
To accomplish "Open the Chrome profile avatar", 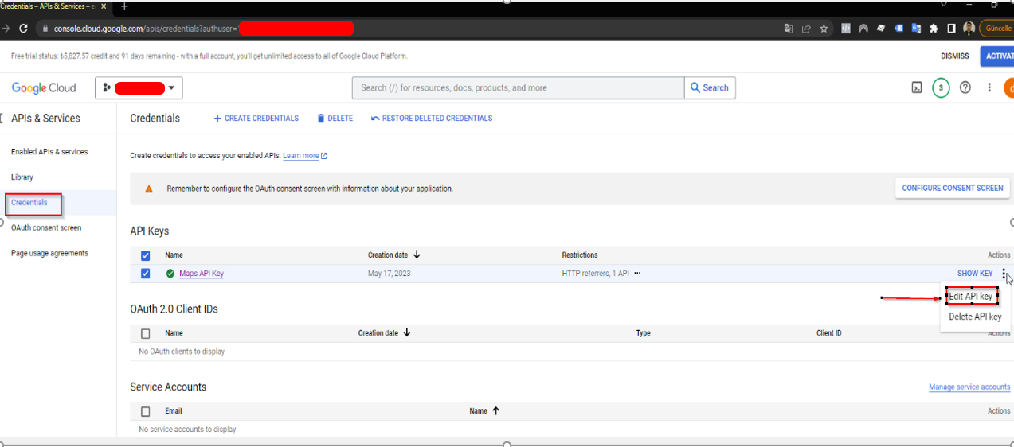I will click(x=969, y=28).
